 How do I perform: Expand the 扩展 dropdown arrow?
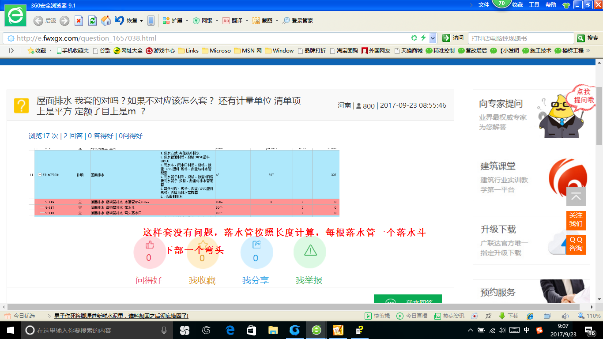click(x=187, y=21)
